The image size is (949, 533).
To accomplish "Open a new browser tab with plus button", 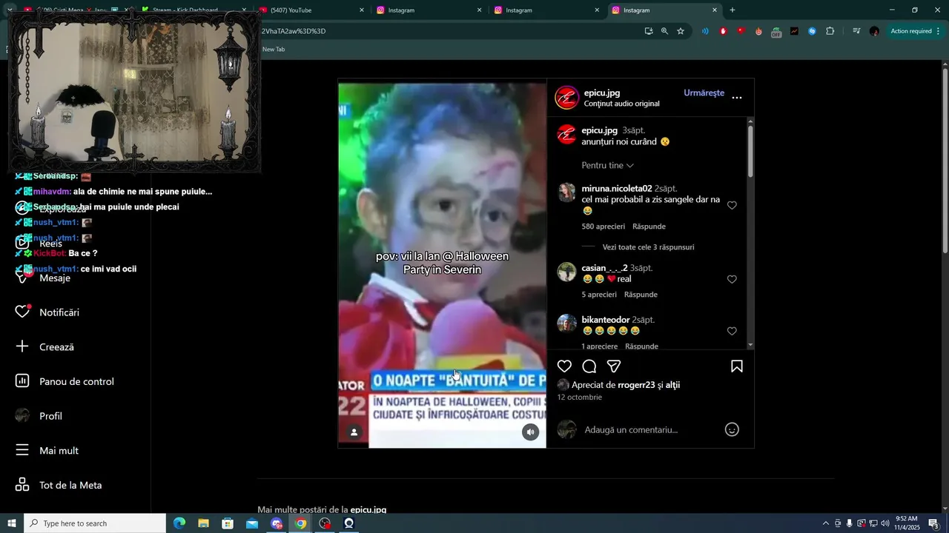I will click(x=733, y=10).
